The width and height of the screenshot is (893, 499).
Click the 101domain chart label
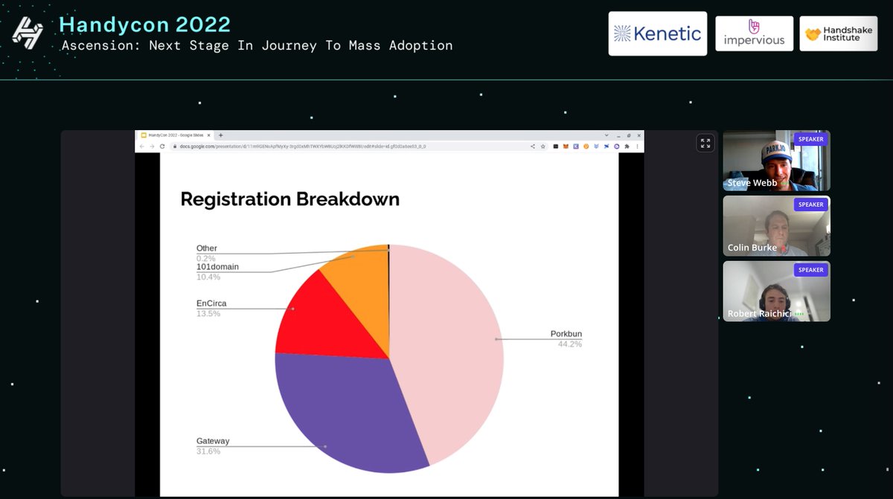(217, 267)
